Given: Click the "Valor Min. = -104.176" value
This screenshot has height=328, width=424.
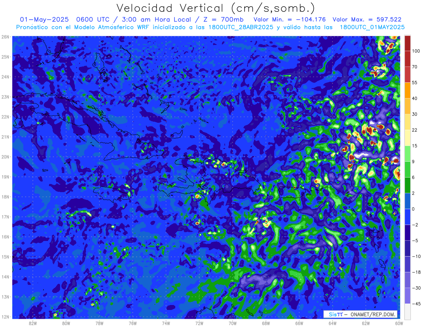Looking at the screenshot, I should 290,19.
